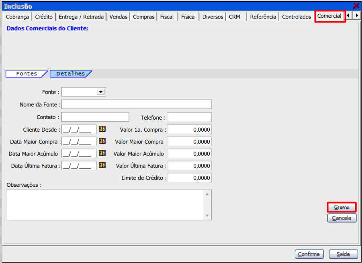Click the Cancela button
The image size is (362, 263).
coord(342,218)
